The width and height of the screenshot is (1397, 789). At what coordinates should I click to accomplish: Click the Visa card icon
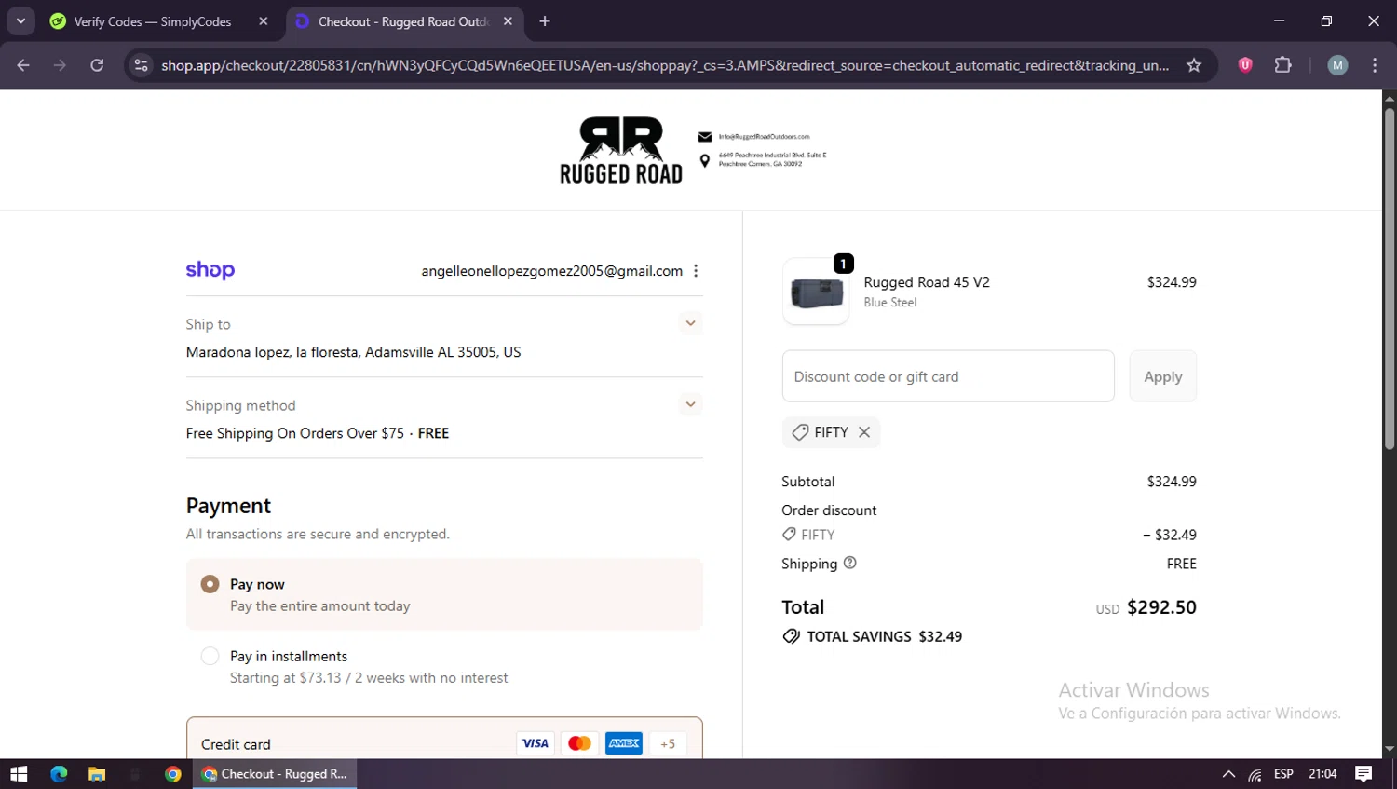(535, 743)
